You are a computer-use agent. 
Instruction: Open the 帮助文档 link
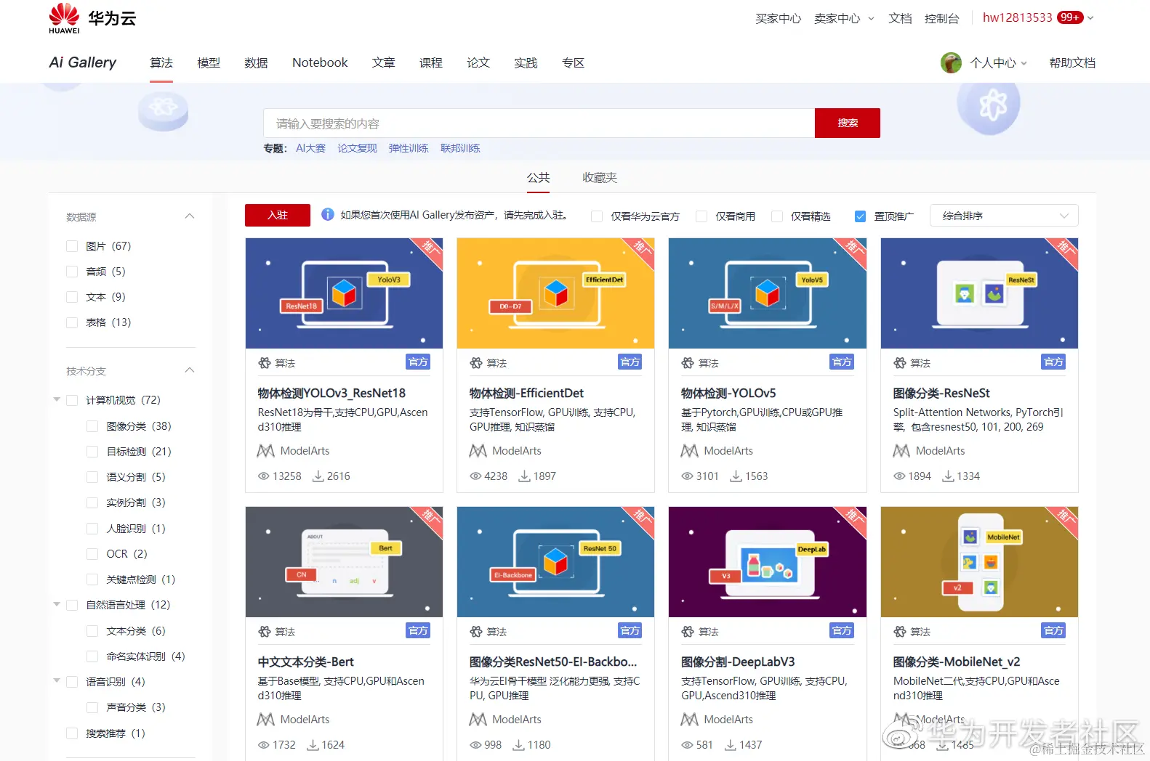coord(1072,63)
